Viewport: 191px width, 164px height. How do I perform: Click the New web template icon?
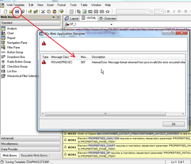pos(6,12)
